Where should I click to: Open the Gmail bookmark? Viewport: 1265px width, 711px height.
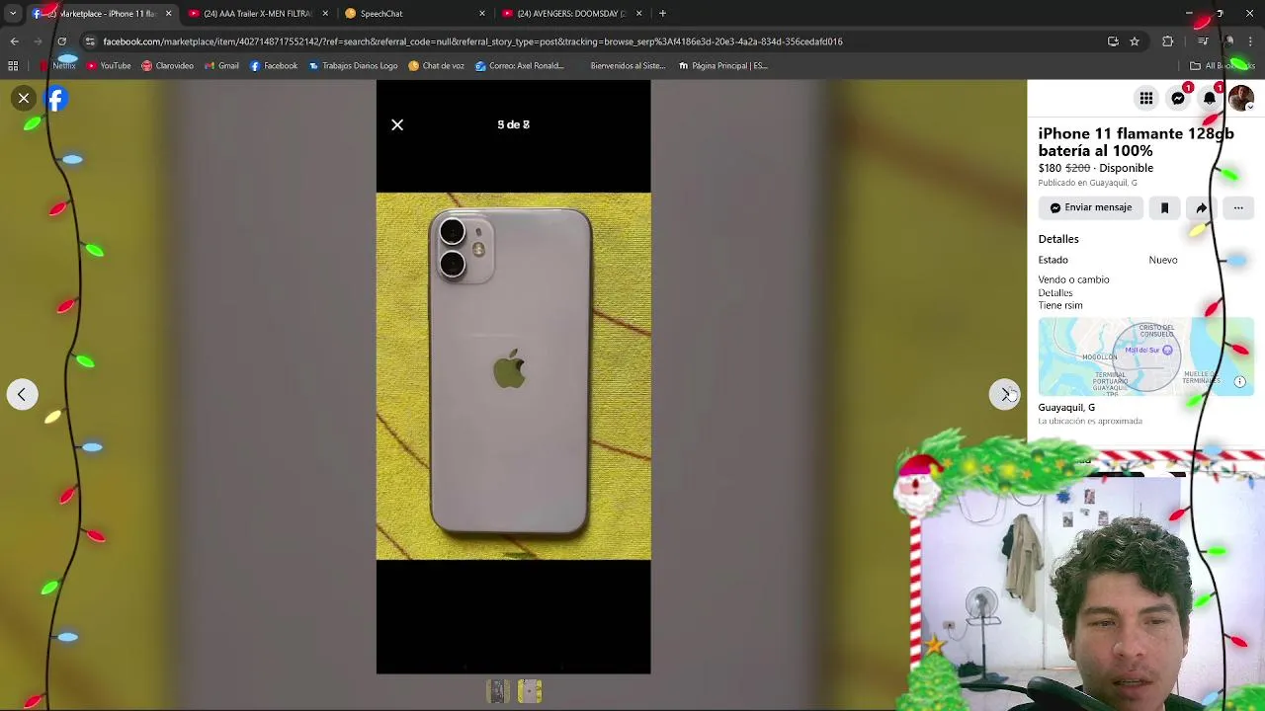[222, 66]
